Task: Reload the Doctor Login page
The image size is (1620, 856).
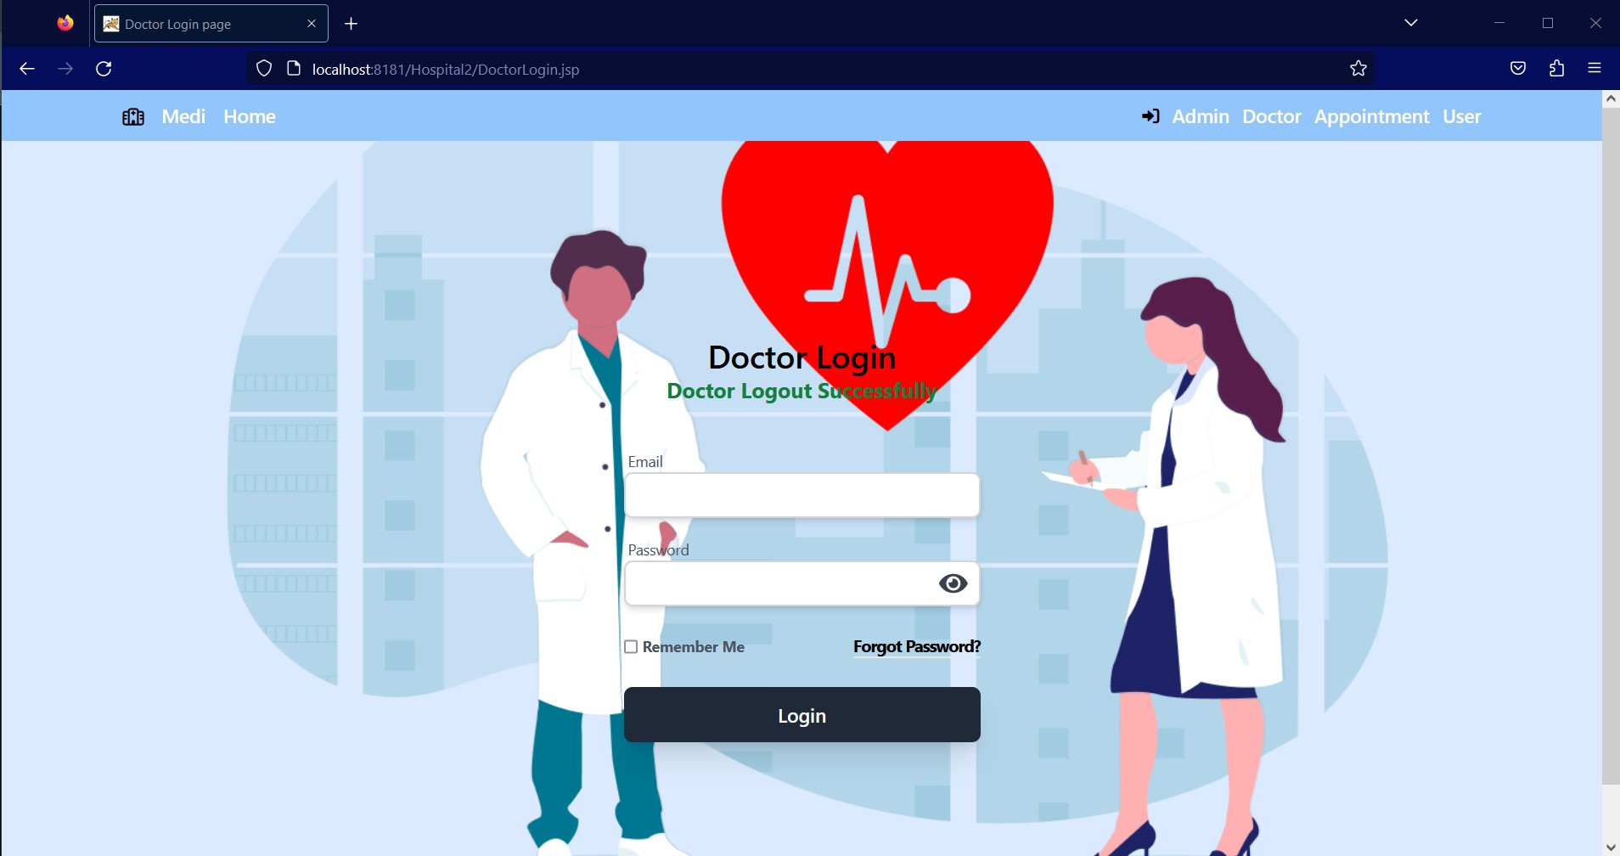Action: click(104, 69)
